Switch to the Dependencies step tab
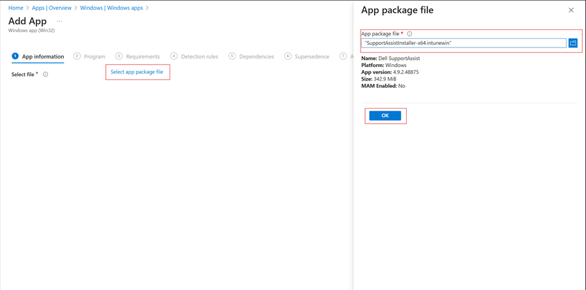586x290 pixels. (251, 57)
